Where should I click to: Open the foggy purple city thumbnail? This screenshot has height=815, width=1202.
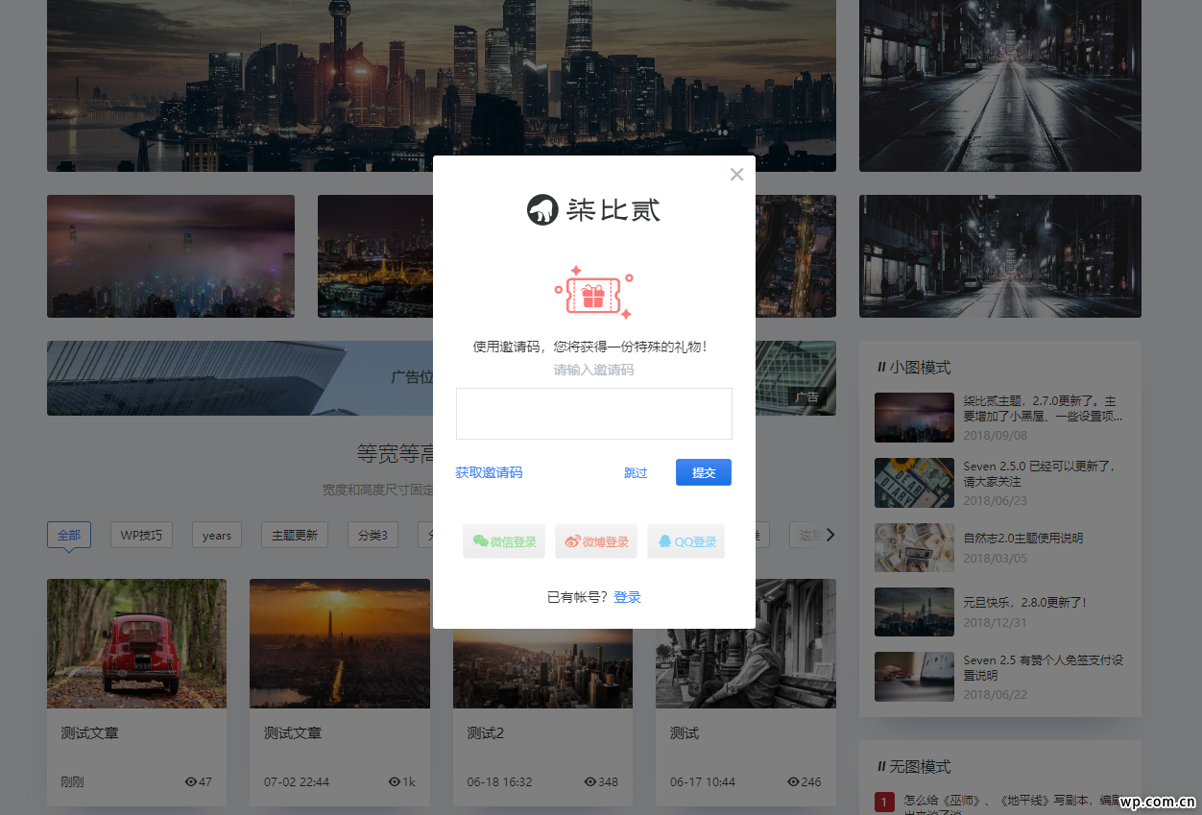[171, 256]
